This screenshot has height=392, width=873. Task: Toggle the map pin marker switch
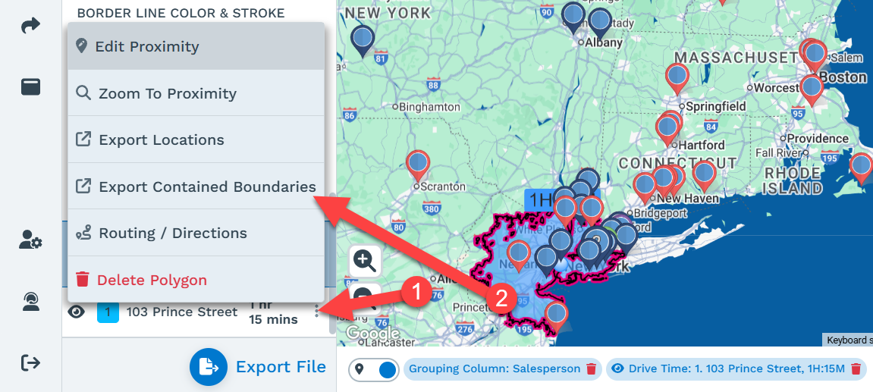click(374, 370)
